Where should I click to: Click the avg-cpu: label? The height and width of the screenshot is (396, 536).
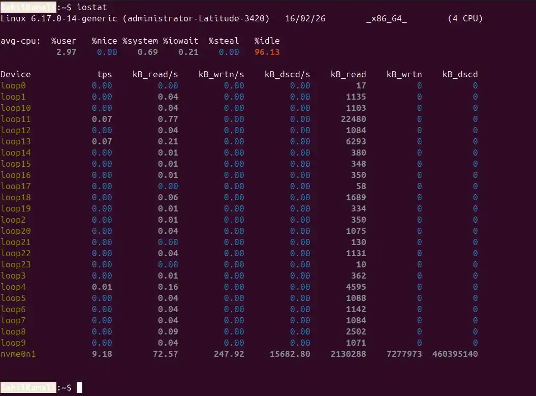[x=20, y=41]
